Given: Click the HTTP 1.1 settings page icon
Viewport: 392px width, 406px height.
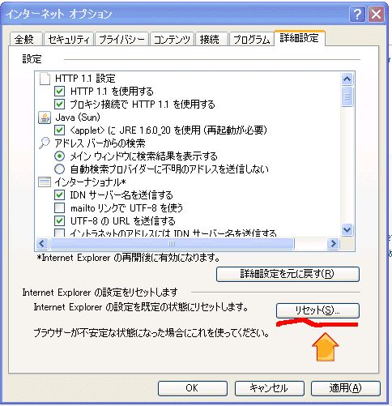Looking at the screenshot, I should (x=45, y=79).
